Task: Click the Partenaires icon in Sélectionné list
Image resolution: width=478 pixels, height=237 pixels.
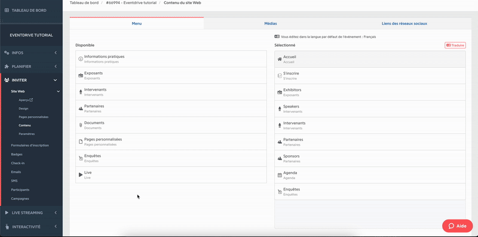Action: pos(280,142)
